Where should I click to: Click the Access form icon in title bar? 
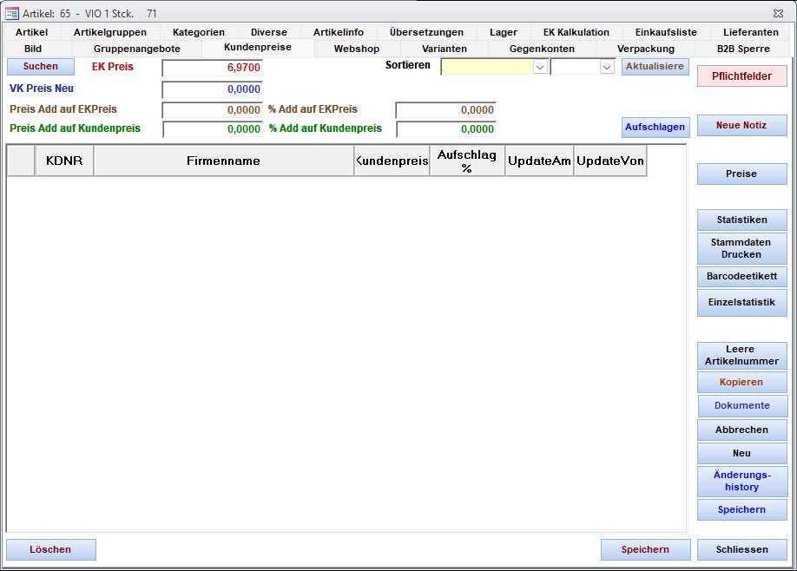pyautogui.click(x=12, y=13)
